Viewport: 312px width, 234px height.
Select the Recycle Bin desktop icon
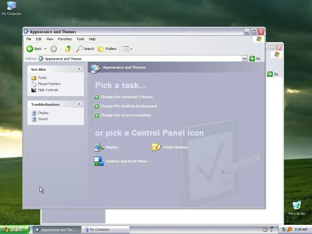tap(297, 208)
